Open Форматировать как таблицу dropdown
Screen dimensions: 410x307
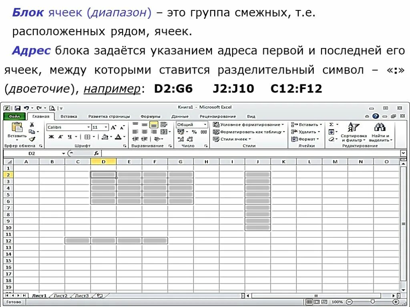coord(249,132)
